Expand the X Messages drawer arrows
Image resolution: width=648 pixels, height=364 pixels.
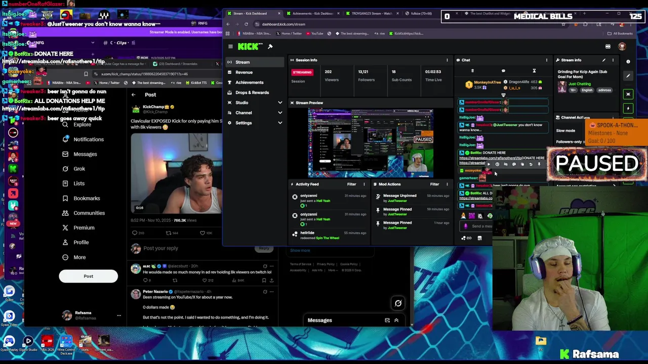pyautogui.click(x=396, y=321)
